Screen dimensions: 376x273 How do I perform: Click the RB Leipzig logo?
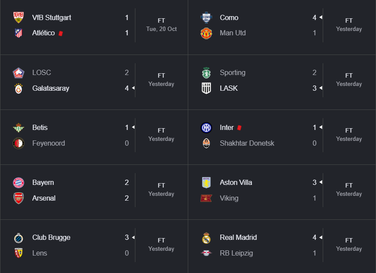pyautogui.click(x=206, y=253)
